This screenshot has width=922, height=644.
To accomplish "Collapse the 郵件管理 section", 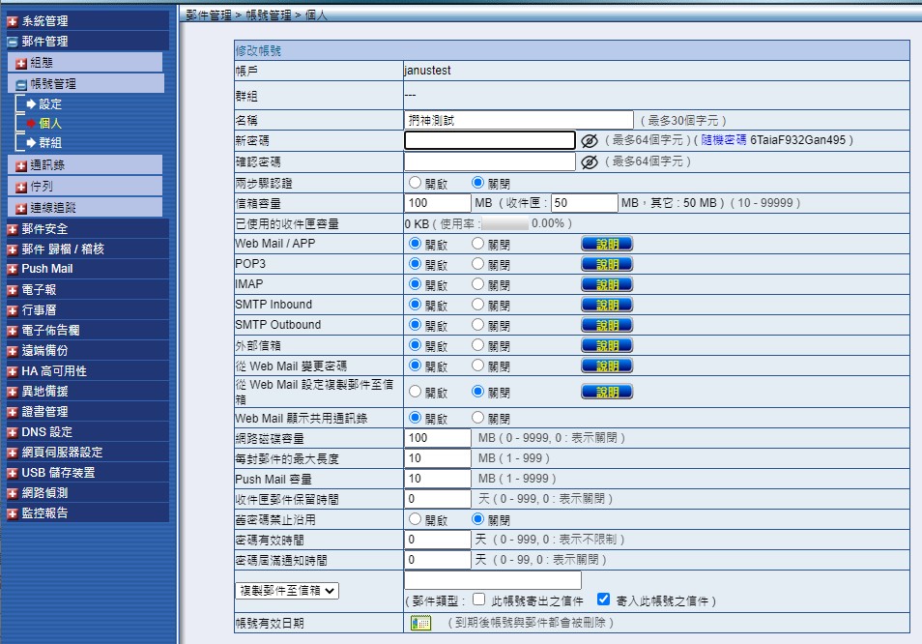I will [12, 42].
